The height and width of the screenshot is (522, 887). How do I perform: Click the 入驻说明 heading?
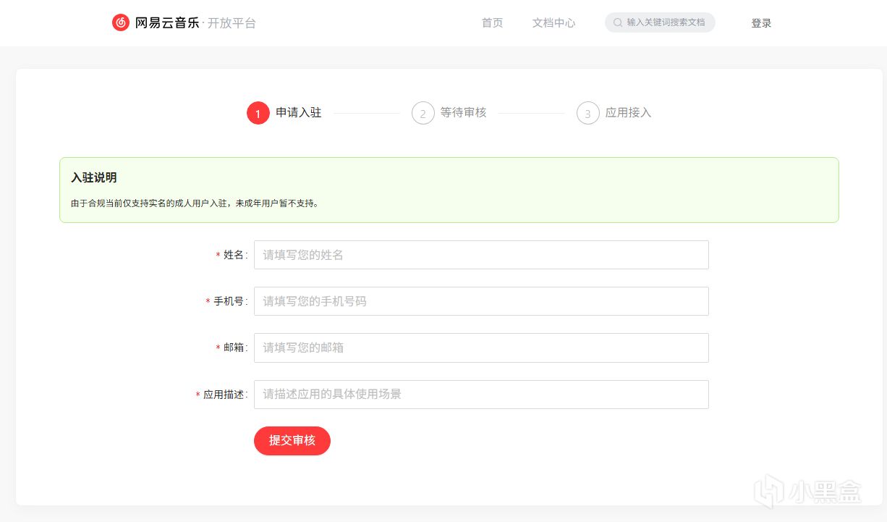94,177
